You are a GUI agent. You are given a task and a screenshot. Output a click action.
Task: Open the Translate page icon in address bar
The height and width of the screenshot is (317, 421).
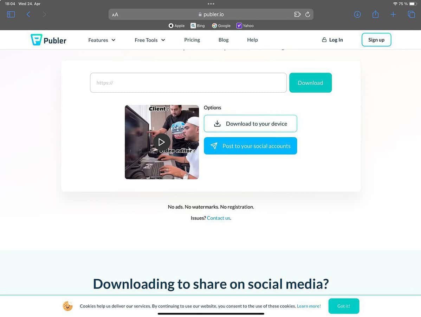297,14
